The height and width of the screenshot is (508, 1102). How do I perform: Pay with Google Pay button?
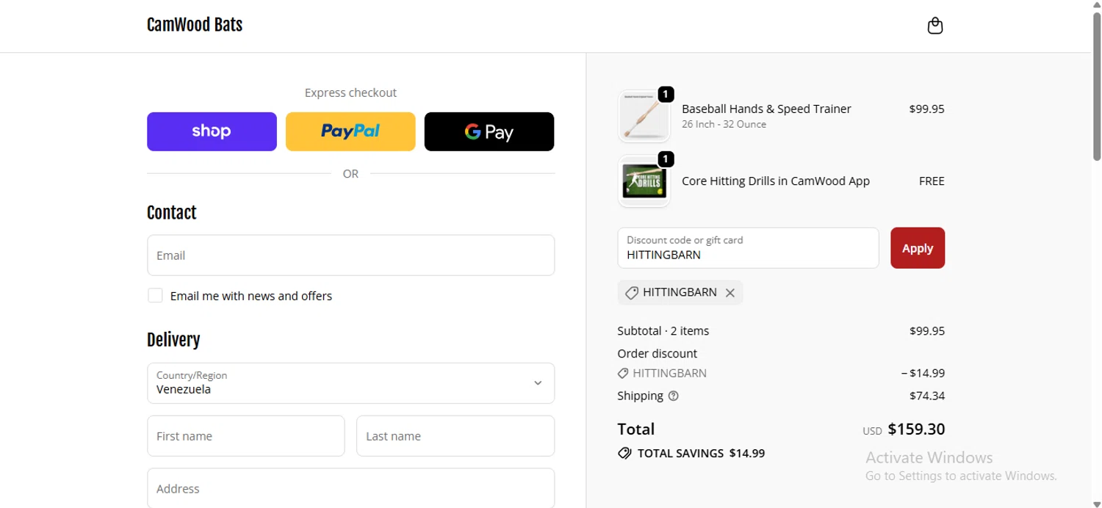click(489, 131)
